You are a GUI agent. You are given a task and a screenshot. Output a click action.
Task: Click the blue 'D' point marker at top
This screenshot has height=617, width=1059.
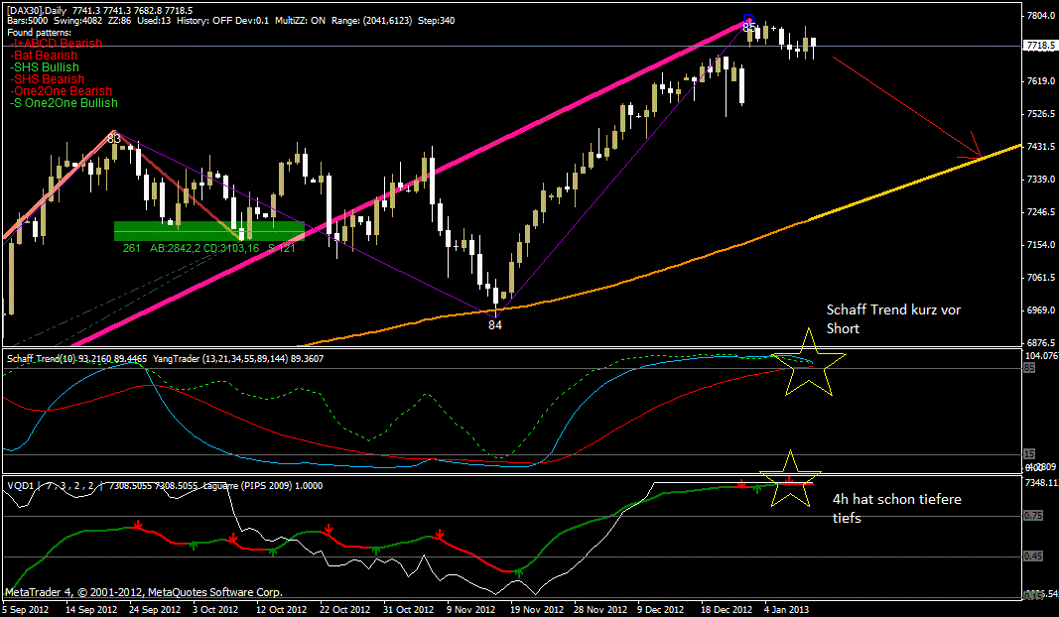(x=747, y=18)
